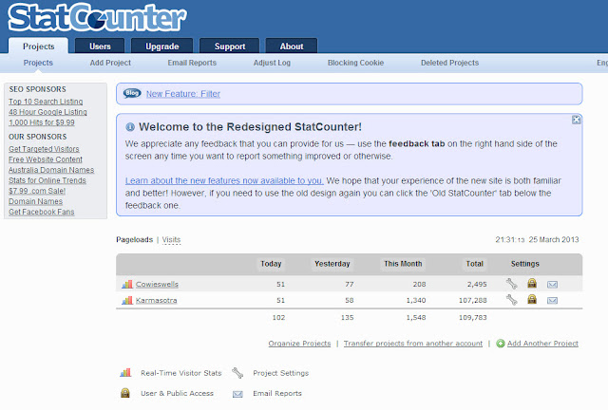Screen dimensions: 608x410
Task: Follow Learn about the new features link
Action: (224, 181)
